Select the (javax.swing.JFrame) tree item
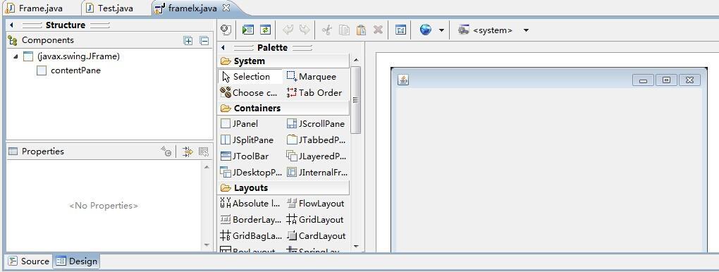This screenshot has height=272, width=719. 72,56
